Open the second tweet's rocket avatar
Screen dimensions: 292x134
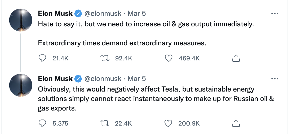[x=21, y=85]
